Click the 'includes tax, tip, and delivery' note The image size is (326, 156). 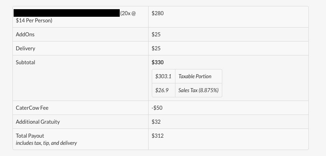(x=46, y=143)
